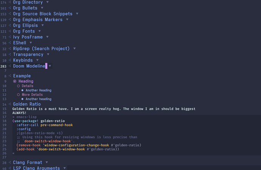Expand the Clang Format section arrow
Screen dimensions: 261x170
coord(47,162)
